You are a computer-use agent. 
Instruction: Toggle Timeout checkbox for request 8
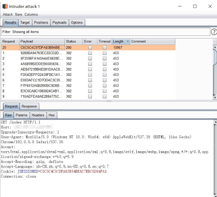tap(105, 91)
